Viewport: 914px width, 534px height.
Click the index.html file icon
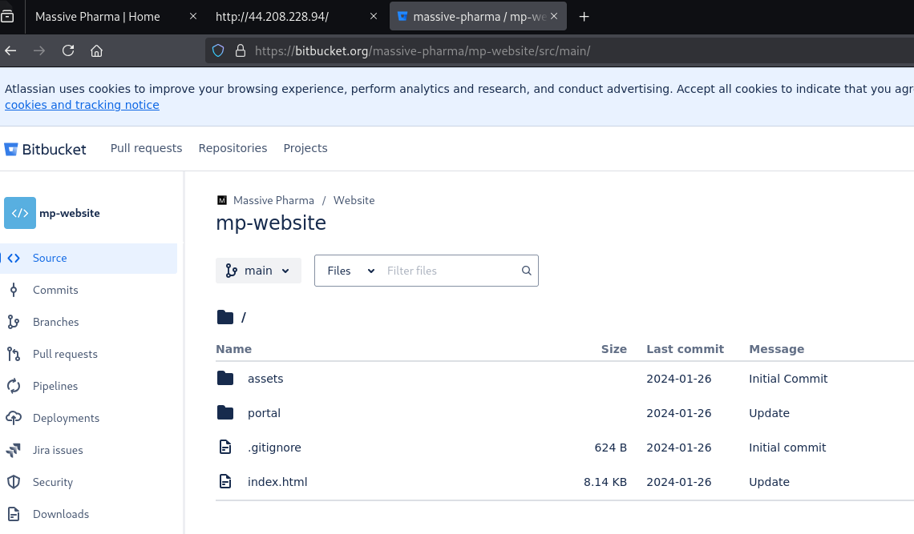coord(225,482)
